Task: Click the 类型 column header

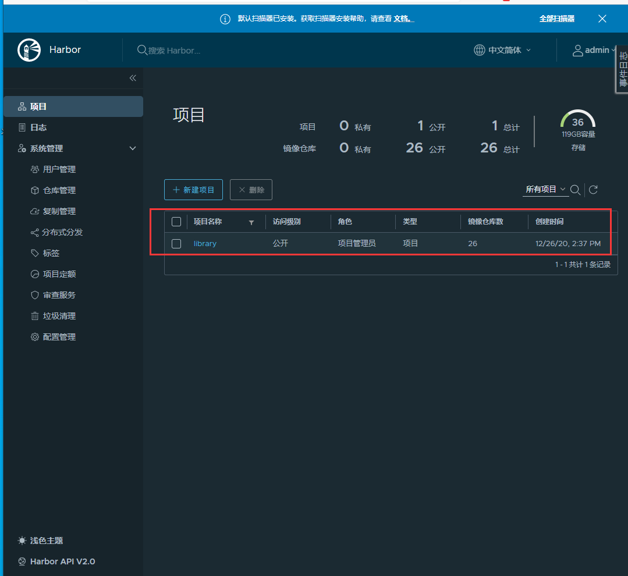Action: 410,221
